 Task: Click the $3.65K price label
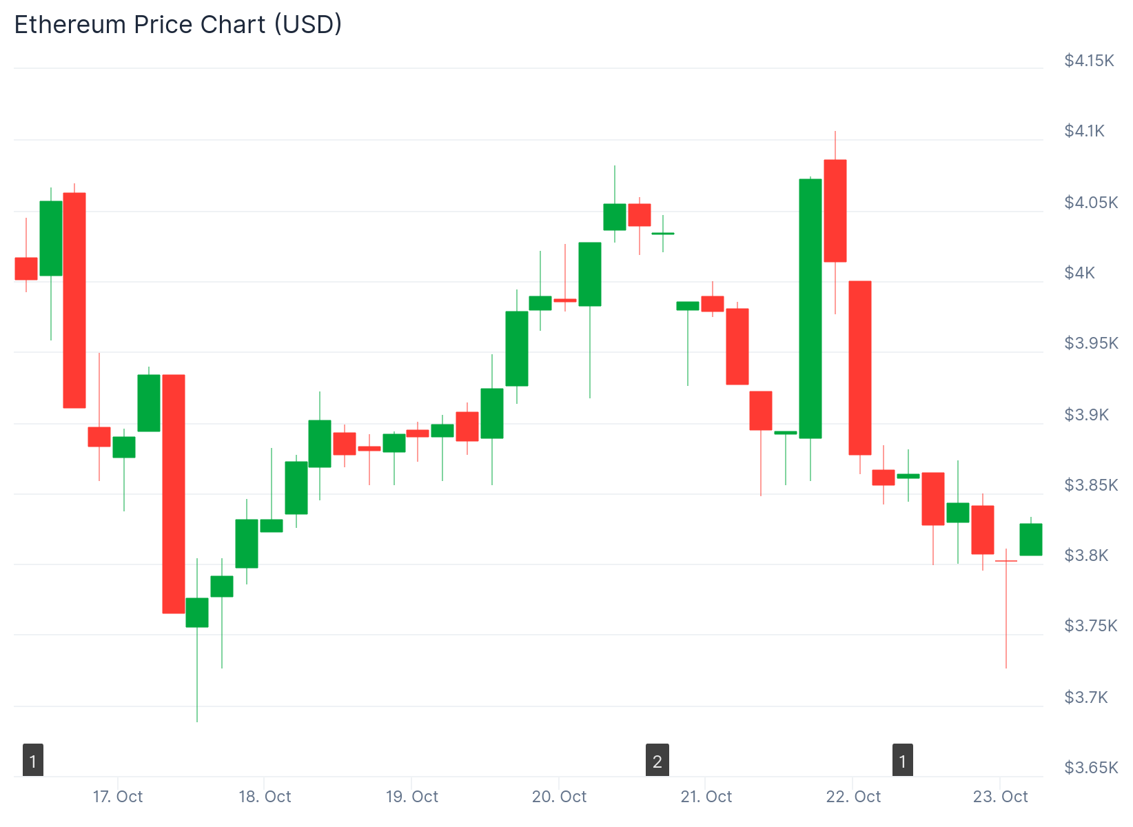[1091, 768]
